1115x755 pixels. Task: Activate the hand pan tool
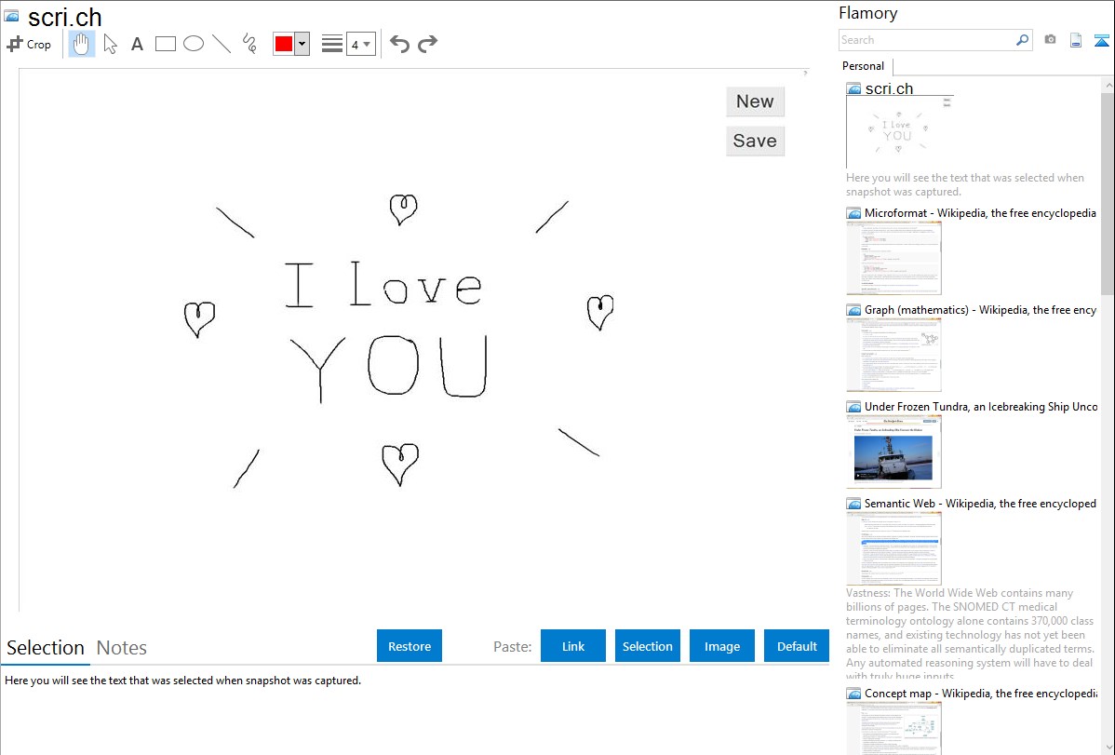coord(82,44)
